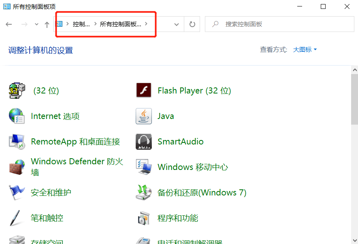
Task: Click the 程序和功能 text link
Action: (x=178, y=218)
